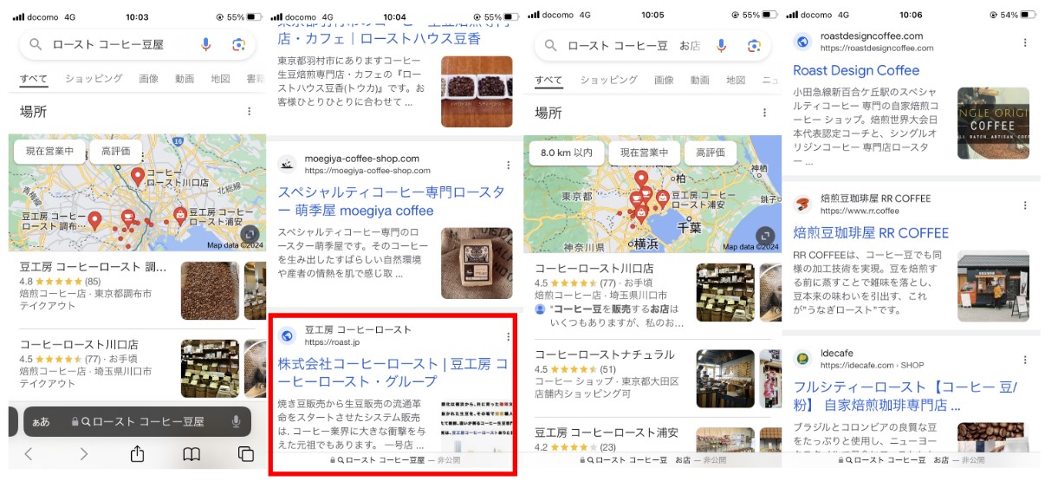Tap the magnifier icon in the 10:05 search box

click(x=549, y=46)
